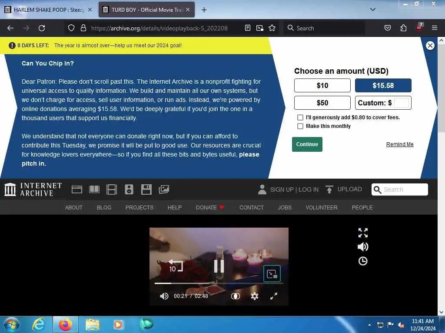This screenshot has height=333, width=445.
Task: Expand the list all tabs chevron
Action: (373, 10)
